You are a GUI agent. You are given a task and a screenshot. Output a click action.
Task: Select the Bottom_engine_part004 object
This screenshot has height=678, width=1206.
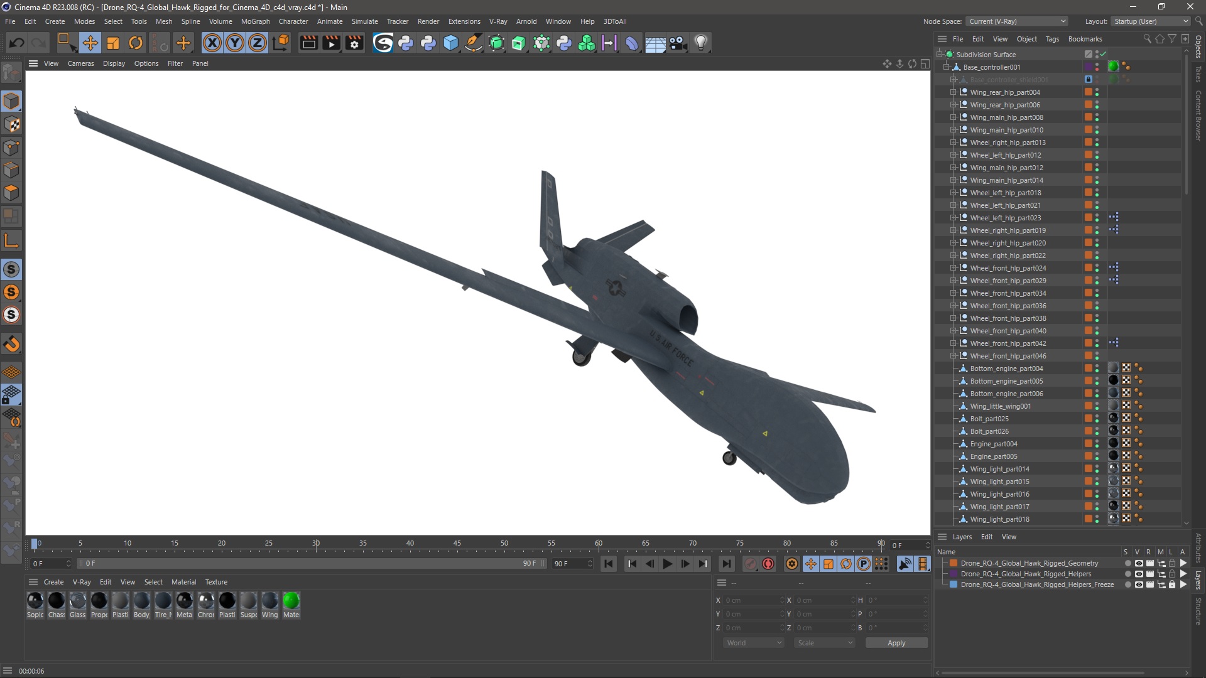tap(1006, 369)
